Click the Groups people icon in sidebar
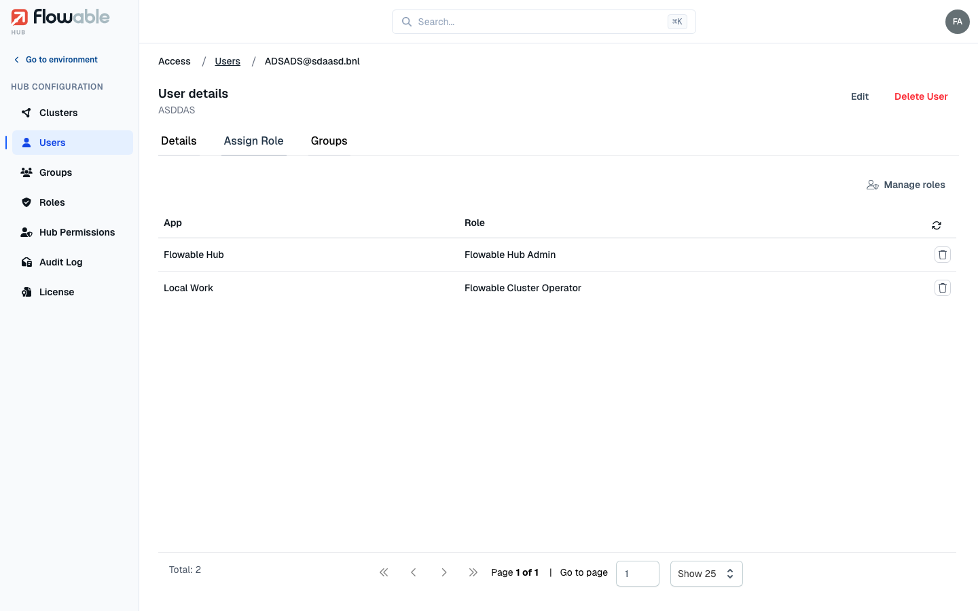This screenshot has height=611, width=978. tap(26, 172)
